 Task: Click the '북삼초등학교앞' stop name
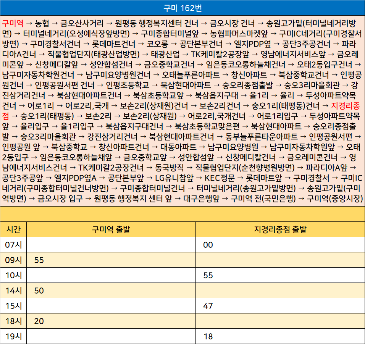pos(158,95)
